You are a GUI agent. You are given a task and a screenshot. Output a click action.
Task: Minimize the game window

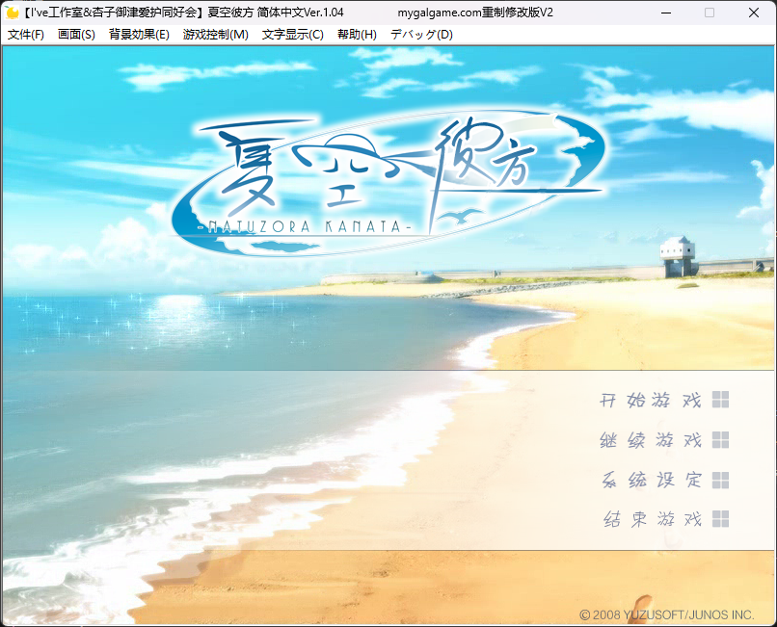pyautogui.click(x=666, y=13)
